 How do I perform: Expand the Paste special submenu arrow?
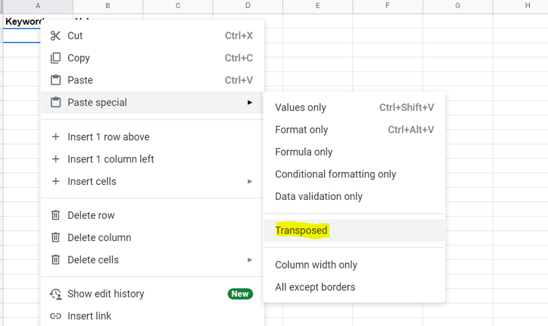(249, 103)
